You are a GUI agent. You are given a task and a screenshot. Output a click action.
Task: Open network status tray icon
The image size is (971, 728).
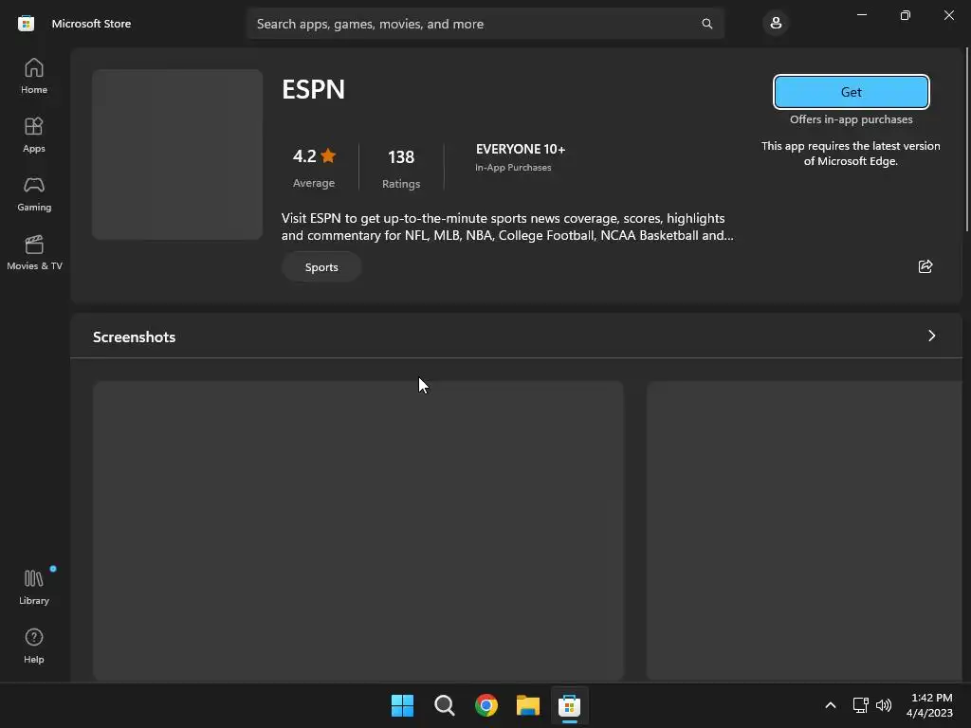pos(860,705)
